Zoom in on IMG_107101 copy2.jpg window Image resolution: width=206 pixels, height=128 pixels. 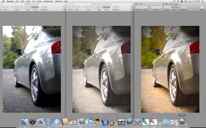tap(91, 7)
